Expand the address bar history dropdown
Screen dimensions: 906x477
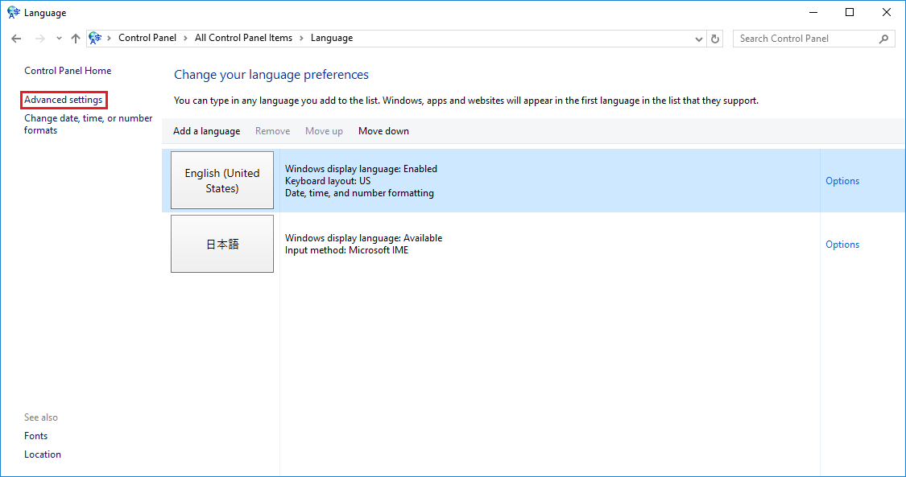pos(698,39)
